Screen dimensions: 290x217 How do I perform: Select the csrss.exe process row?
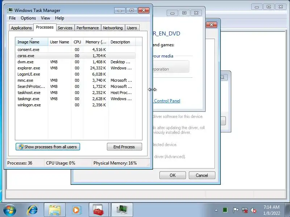tap(75, 56)
